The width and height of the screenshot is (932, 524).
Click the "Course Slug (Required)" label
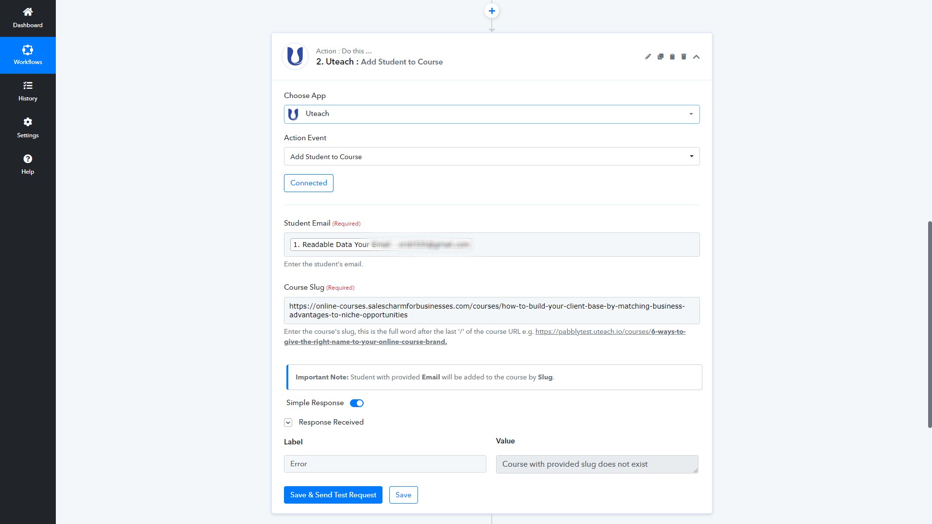click(319, 287)
